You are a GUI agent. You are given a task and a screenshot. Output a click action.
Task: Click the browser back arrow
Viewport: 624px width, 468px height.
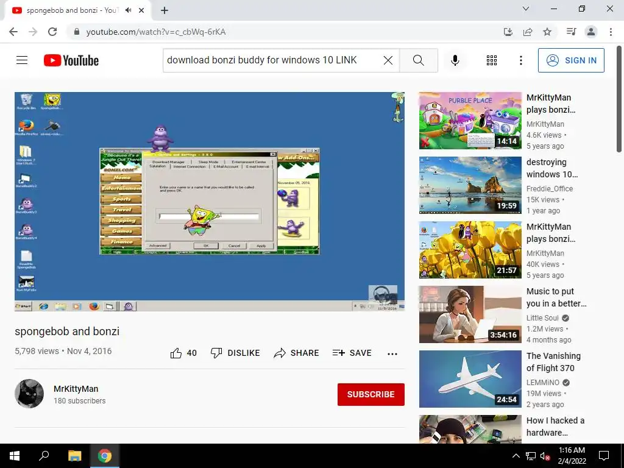coord(13,32)
